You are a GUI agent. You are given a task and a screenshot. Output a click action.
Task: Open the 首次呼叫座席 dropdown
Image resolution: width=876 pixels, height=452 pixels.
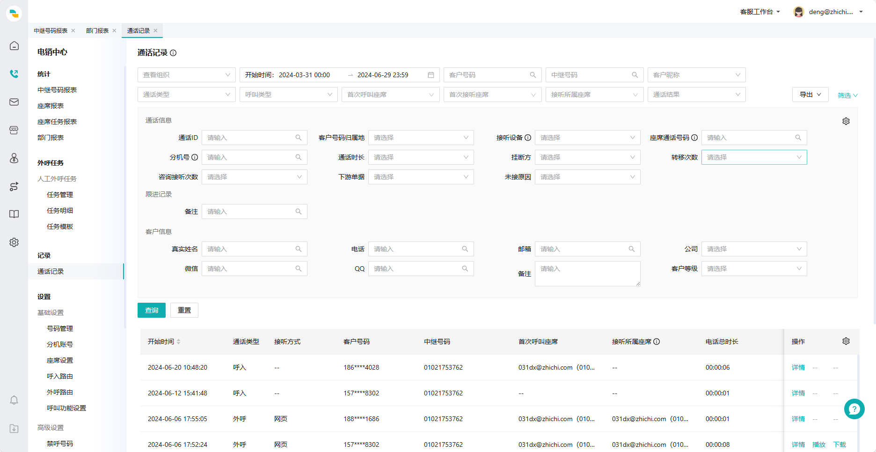(x=391, y=95)
